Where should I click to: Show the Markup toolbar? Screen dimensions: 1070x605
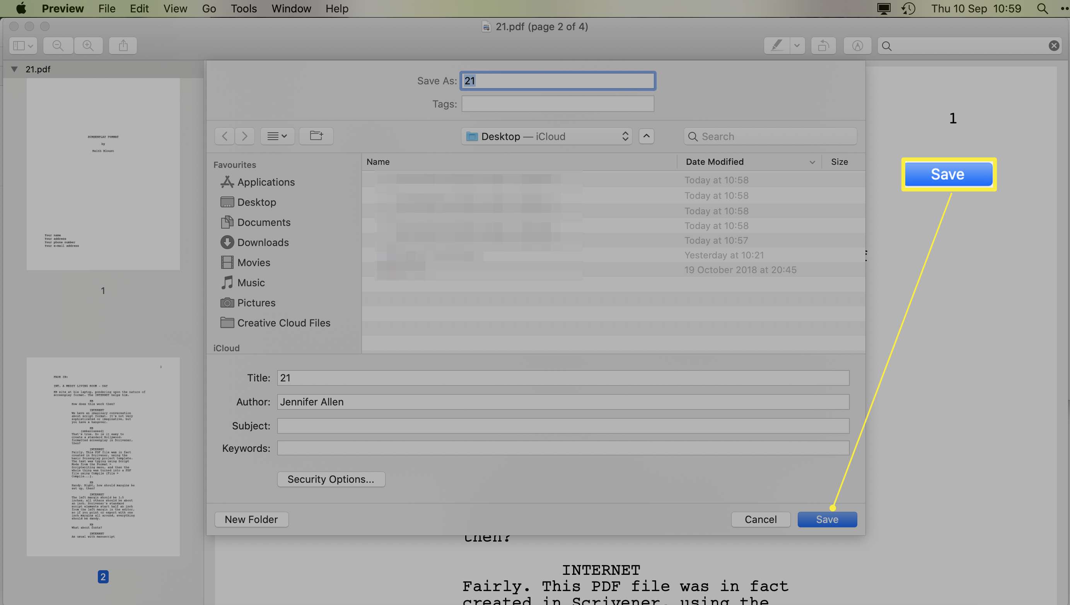tap(857, 46)
